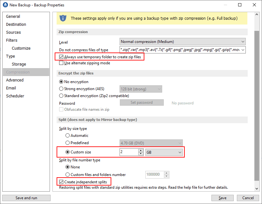
Task: Click the Save and run button
Action: coord(26,198)
